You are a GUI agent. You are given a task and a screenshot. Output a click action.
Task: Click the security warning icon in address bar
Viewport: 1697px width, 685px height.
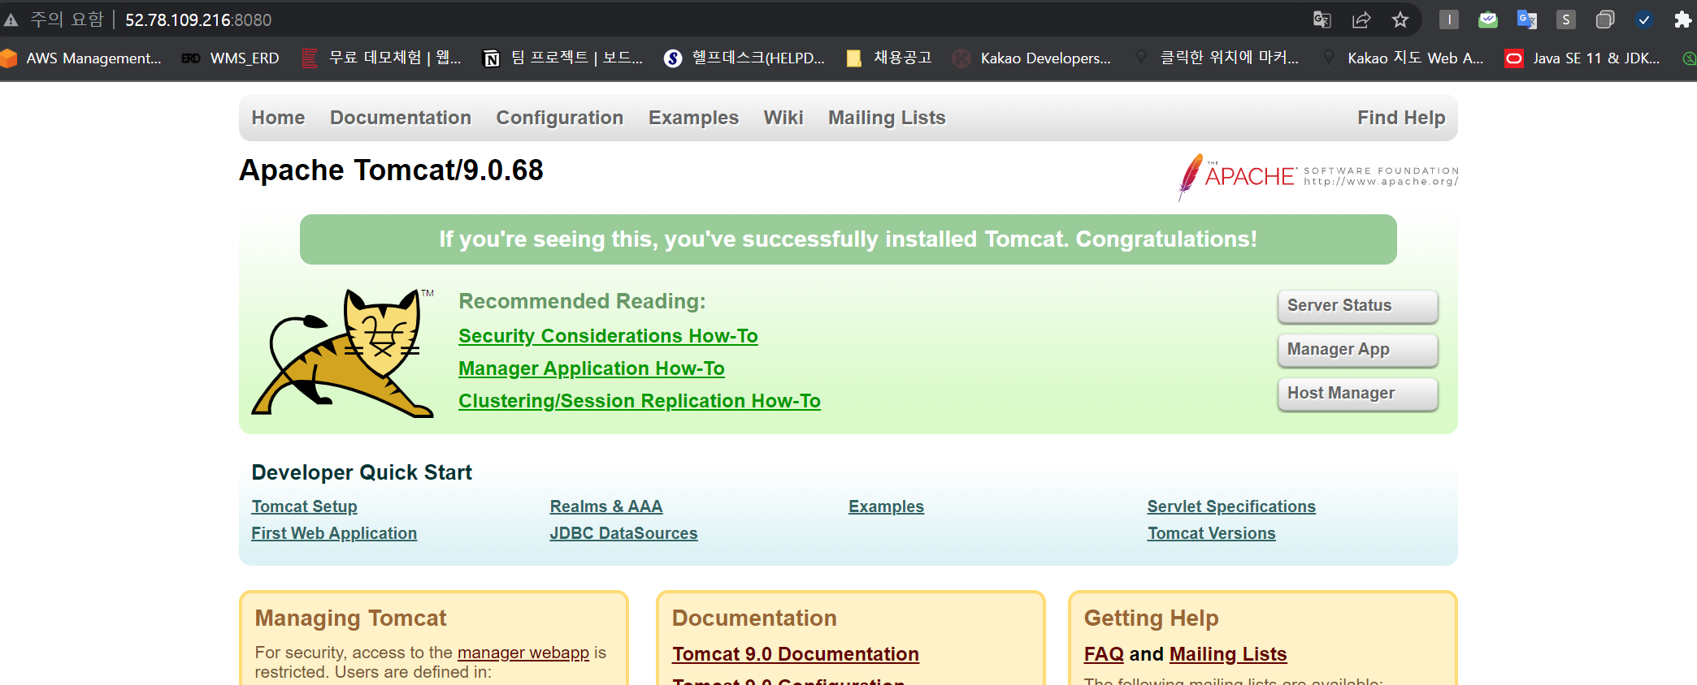click(x=11, y=19)
